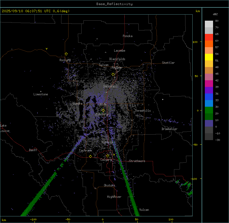Click the HighRiver label
The image size is (229, 223).
coord(114,197)
